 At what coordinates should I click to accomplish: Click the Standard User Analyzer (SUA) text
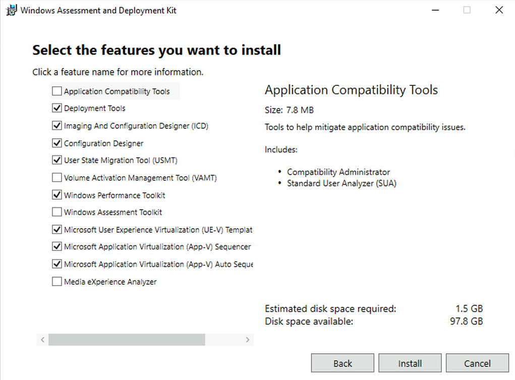341,183
